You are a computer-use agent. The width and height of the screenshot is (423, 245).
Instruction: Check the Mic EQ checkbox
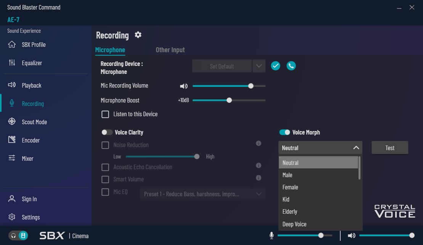105,192
